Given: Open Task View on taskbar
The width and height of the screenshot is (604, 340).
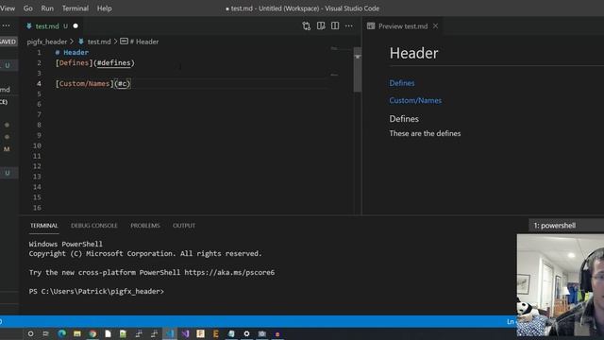Looking at the screenshot, I should (x=45, y=333).
